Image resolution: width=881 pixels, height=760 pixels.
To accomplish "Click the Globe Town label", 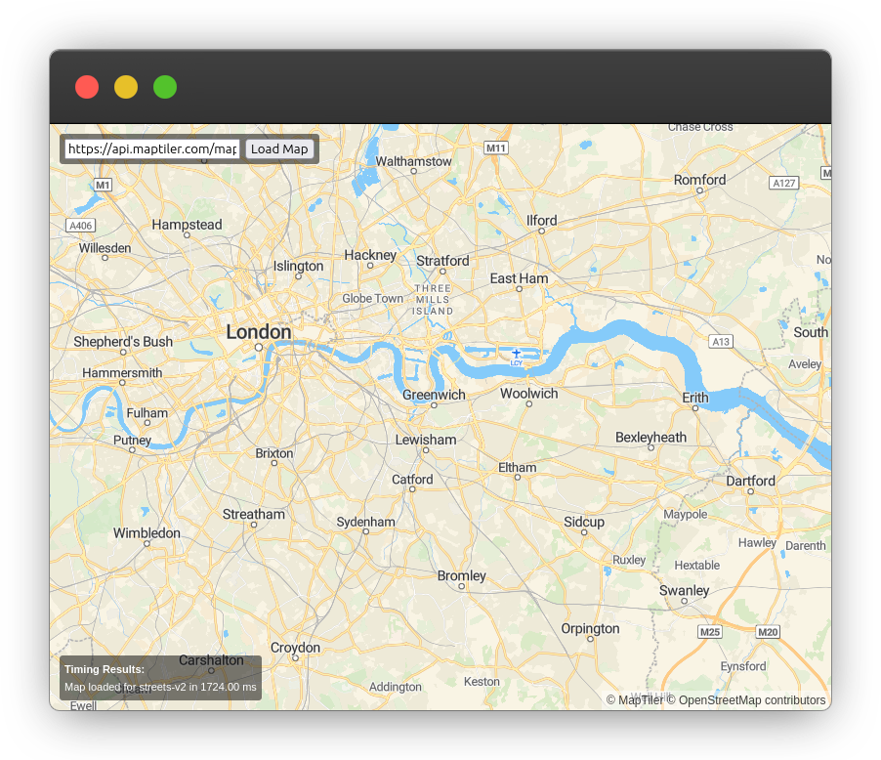I will point(373,299).
